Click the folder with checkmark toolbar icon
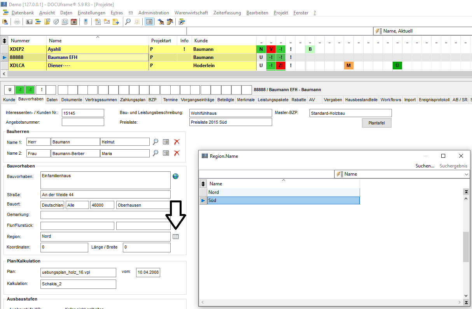 [x=47, y=22]
